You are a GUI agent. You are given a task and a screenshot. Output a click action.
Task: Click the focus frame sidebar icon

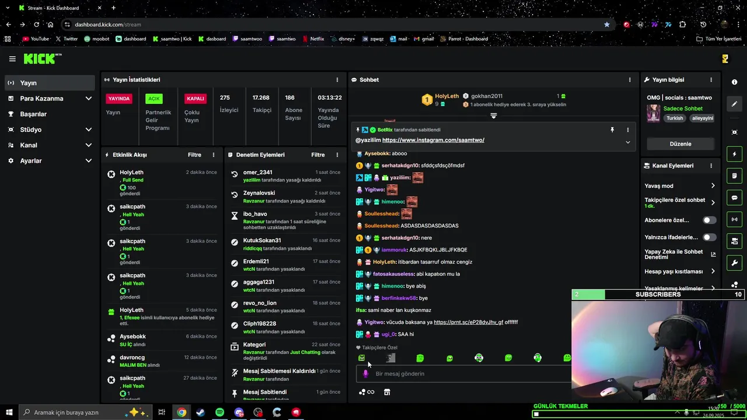pos(734,132)
